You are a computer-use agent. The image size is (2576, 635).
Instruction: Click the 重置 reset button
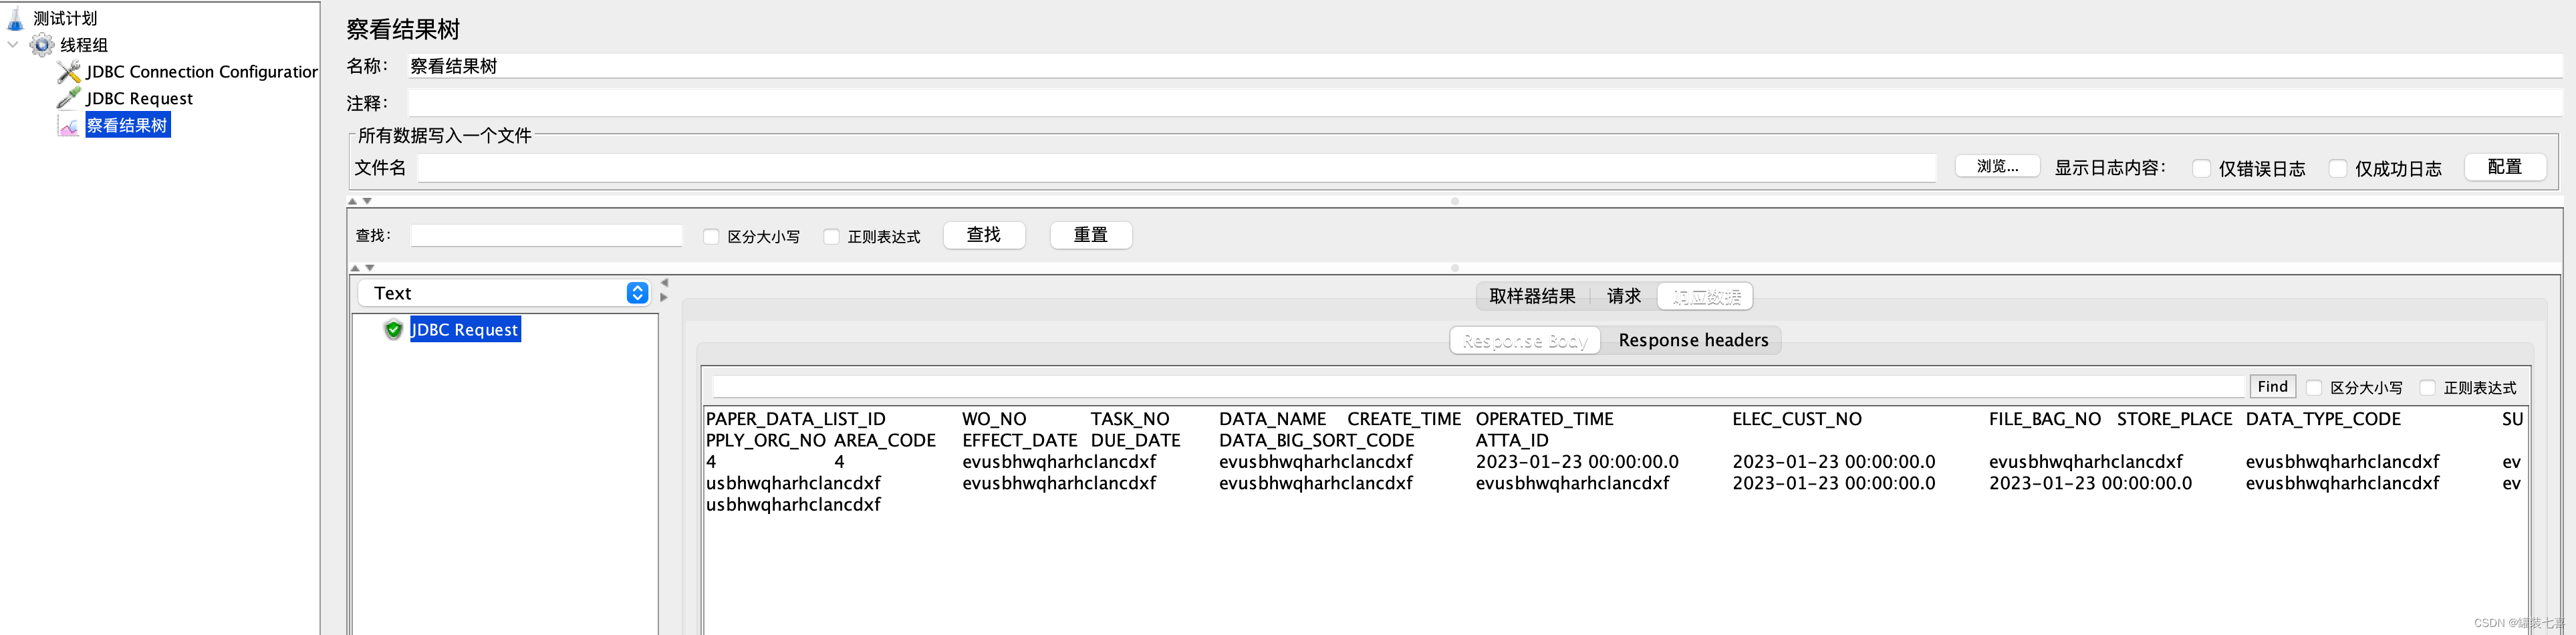pos(1091,235)
